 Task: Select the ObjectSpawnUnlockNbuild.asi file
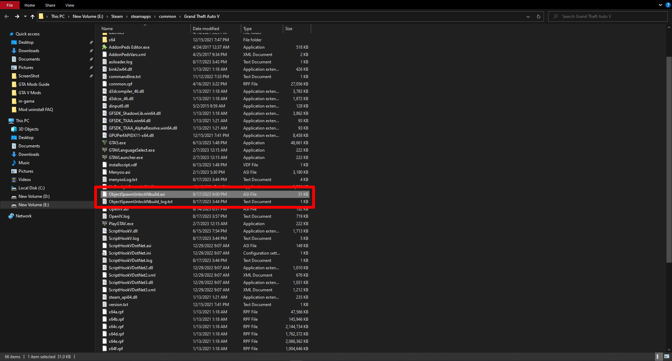click(137, 194)
